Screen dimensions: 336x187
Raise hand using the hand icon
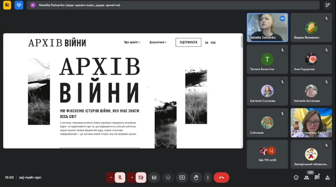(196, 177)
